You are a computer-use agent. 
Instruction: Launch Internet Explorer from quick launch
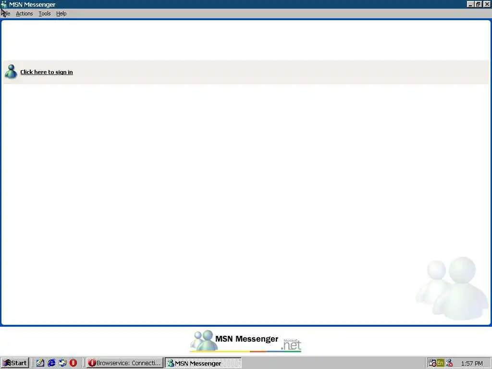coord(51,363)
